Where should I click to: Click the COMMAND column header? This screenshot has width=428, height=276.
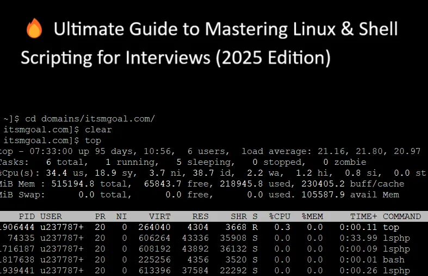[x=402, y=216]
